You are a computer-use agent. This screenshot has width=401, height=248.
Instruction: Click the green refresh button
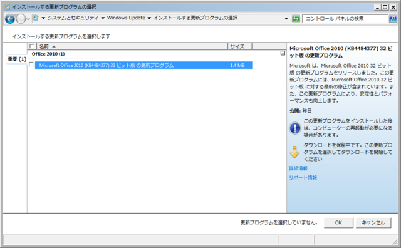click(296, 19)
